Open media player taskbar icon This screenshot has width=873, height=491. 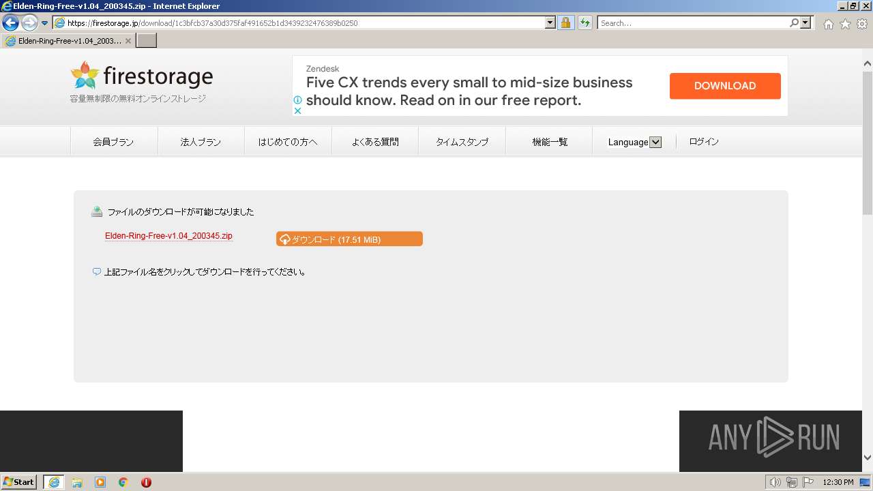point(100,482)
